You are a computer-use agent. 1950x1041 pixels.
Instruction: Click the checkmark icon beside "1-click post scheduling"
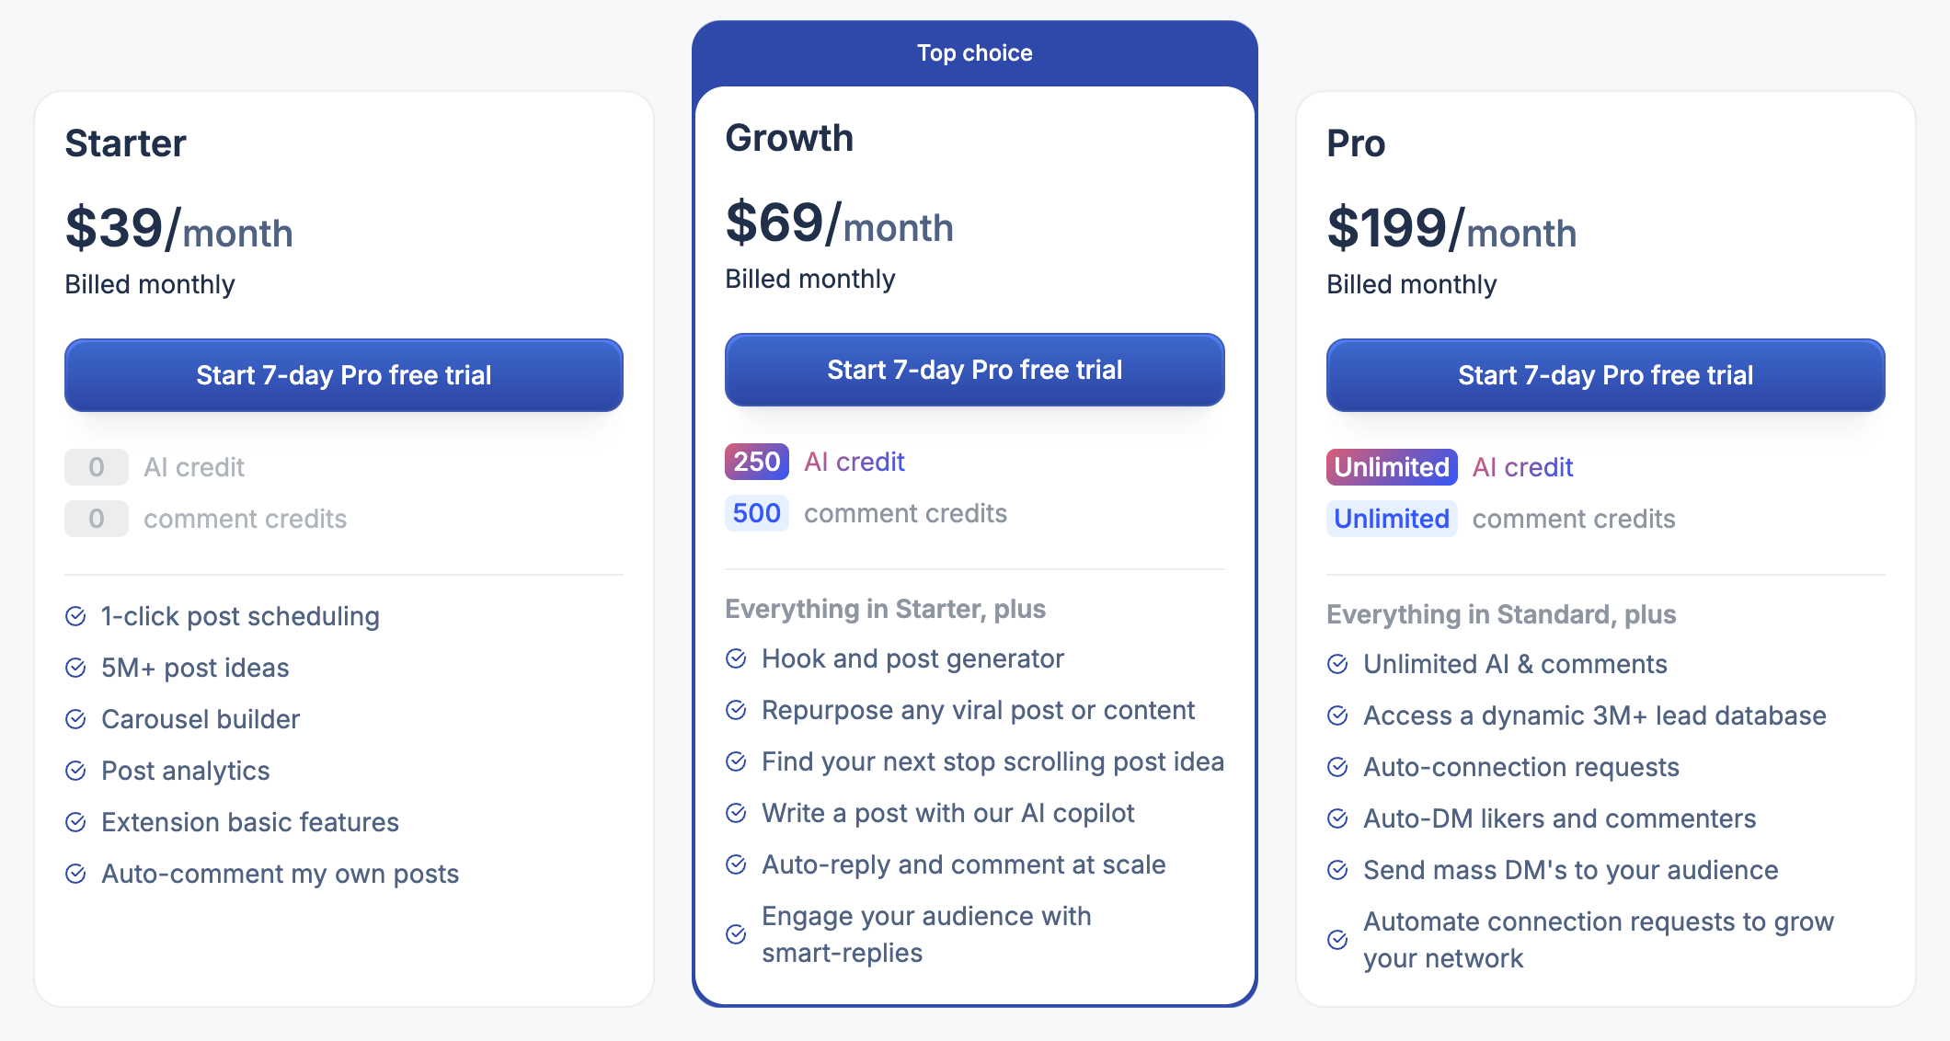pyautogui.click(x=77, y=616)
